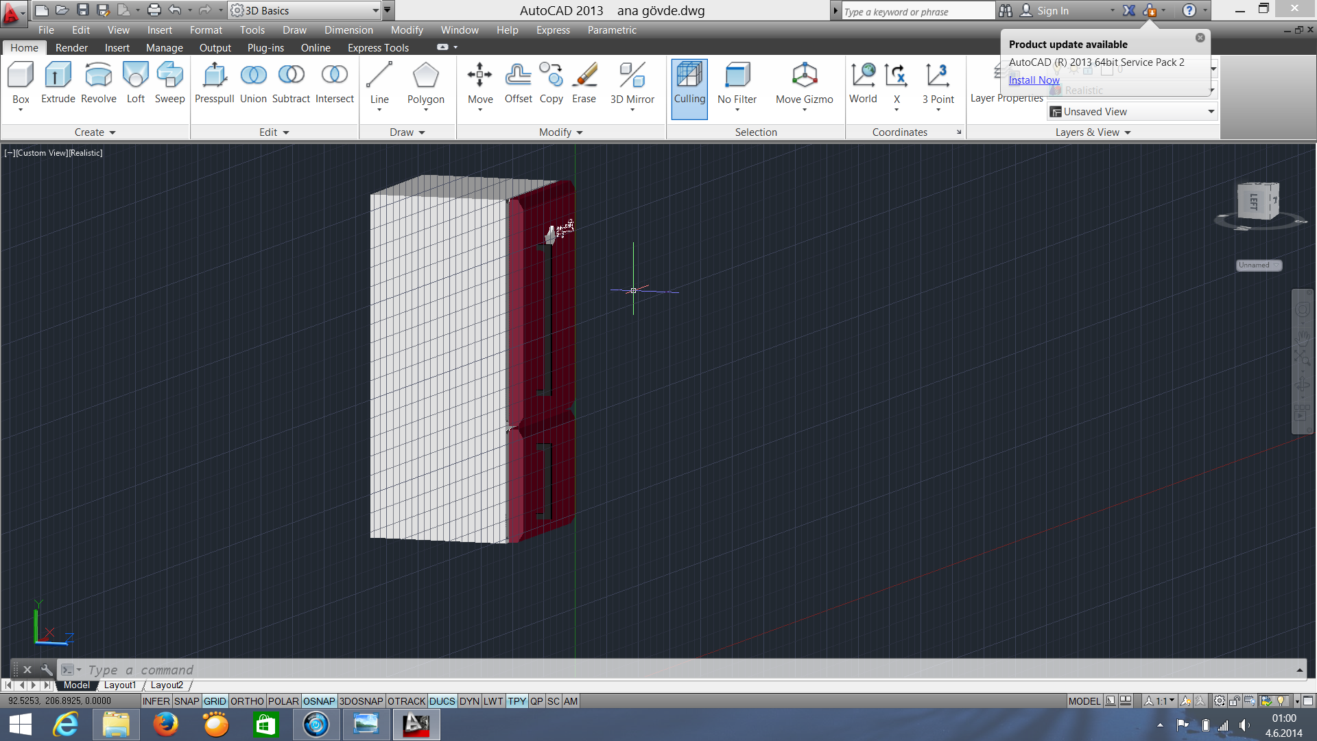Click the Install Now link
The width and height of the screenshot is (1317, 741).
pyautogui.click(x=1034, y=80)
